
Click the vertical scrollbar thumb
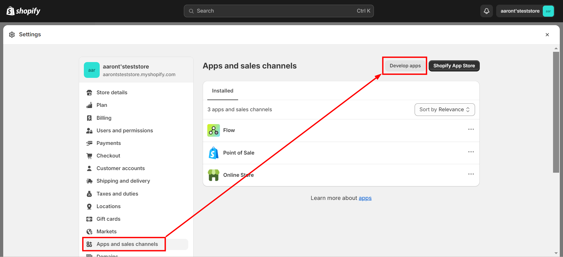(556, 112)
